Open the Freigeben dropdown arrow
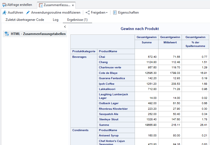The image size is (210, 145). [107, 13]
